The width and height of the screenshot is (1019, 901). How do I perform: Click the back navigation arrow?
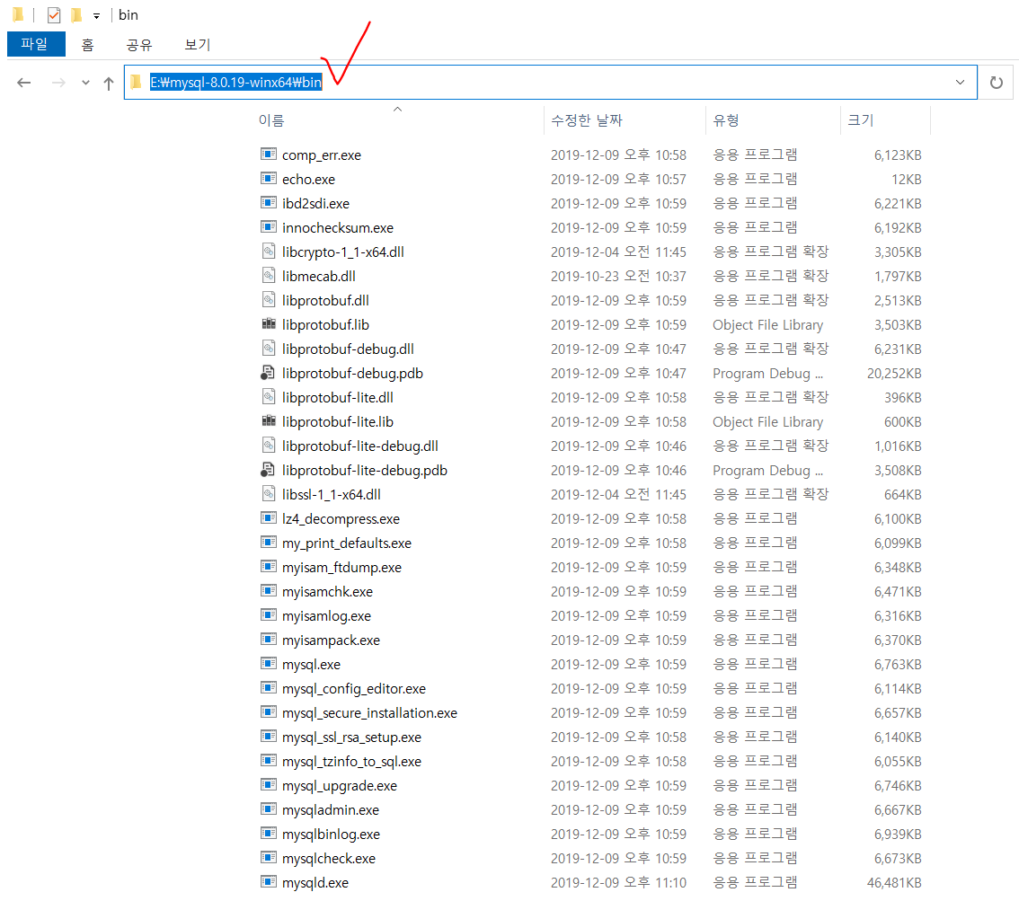pyautogui.click(x=24, y=83)
